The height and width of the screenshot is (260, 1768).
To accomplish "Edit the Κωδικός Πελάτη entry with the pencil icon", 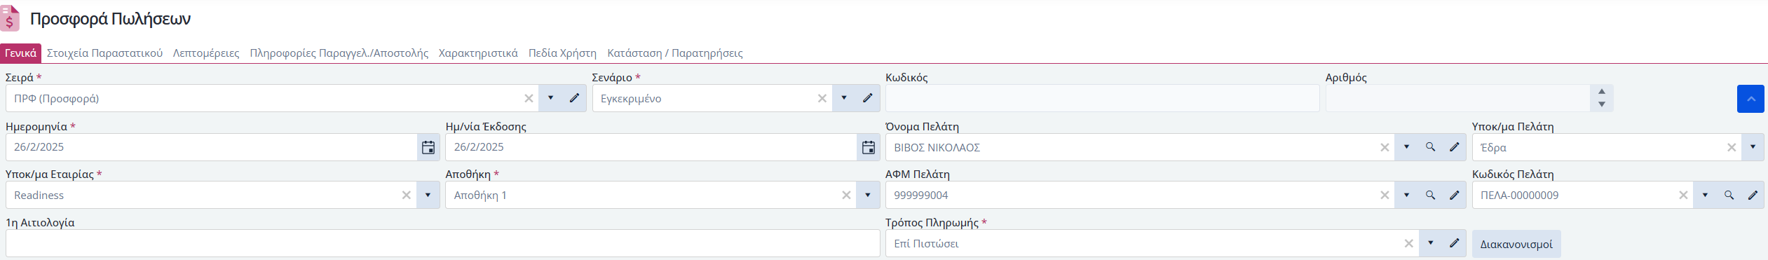I will pyautogui.click(x=1753, y=196).
